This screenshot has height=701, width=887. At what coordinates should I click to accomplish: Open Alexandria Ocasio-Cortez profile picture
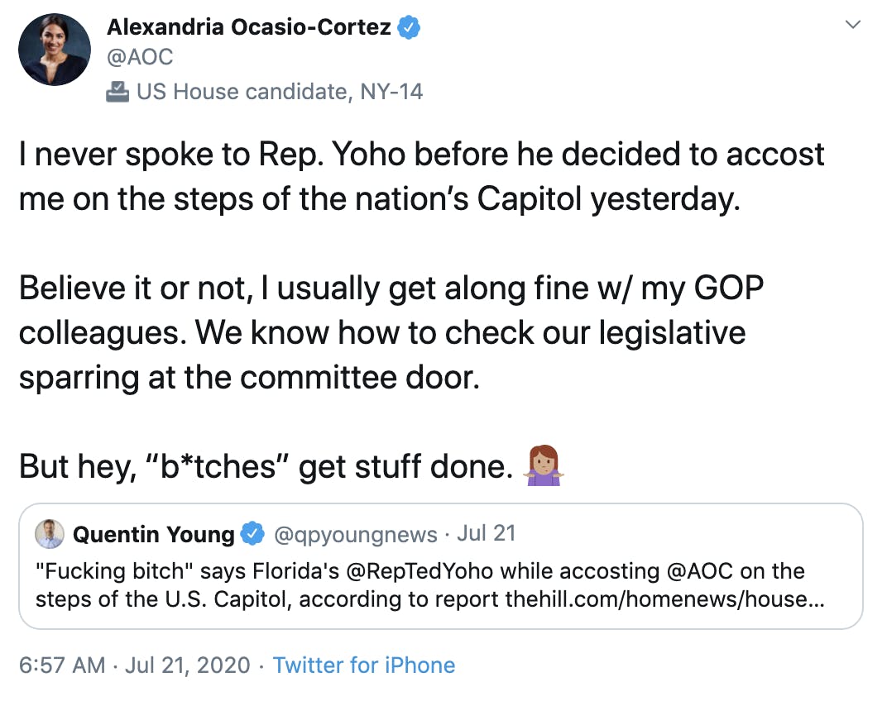[x=55, y=50]
